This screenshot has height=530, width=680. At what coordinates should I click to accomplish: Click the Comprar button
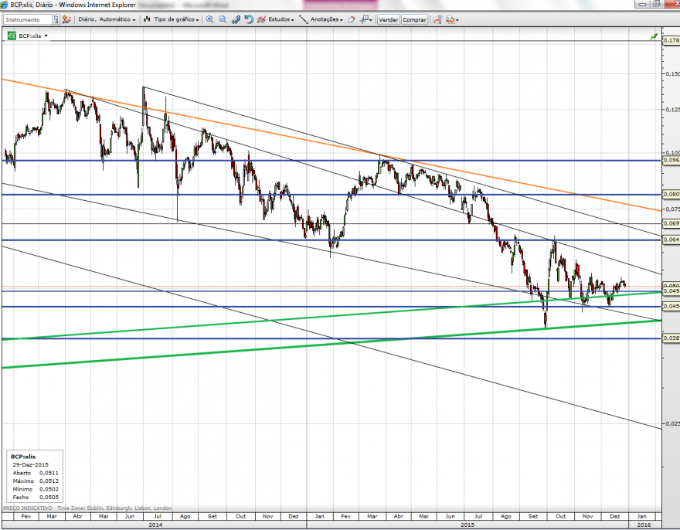[414, 19]
